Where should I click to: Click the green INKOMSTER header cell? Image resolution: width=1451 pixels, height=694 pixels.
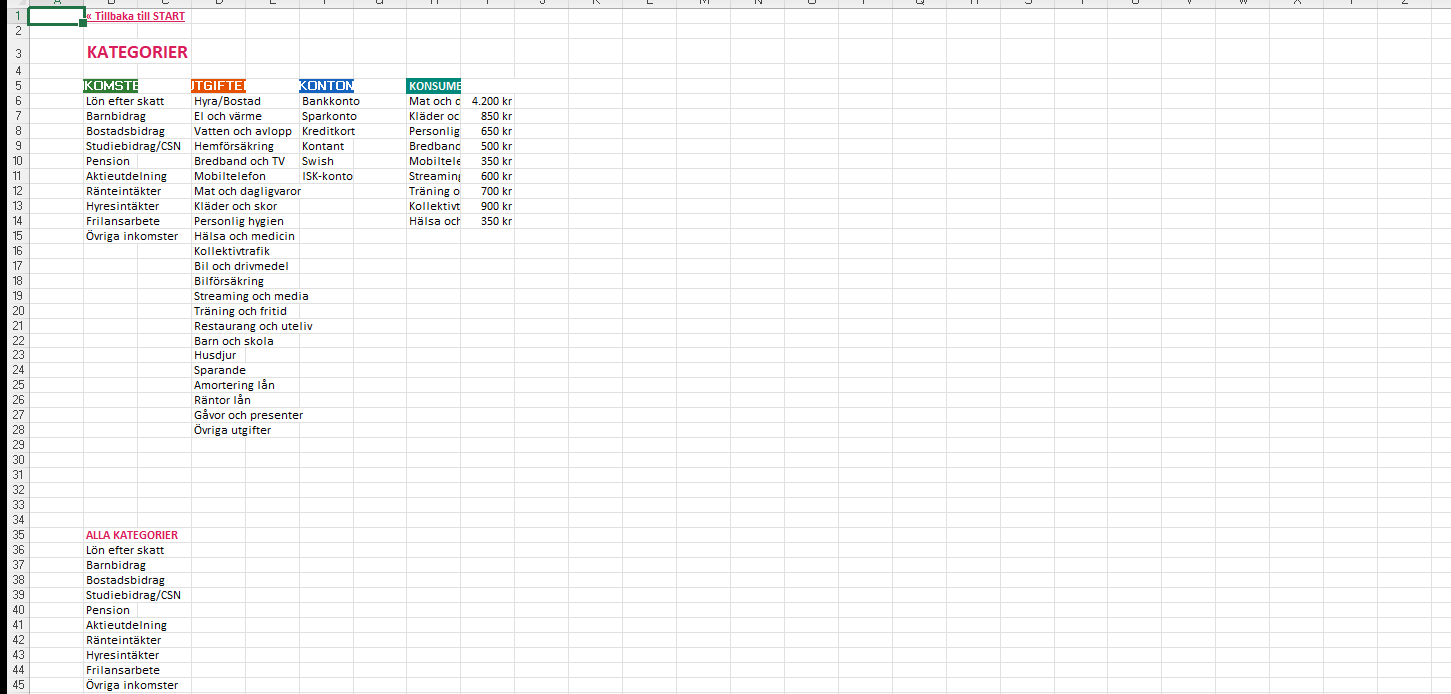point(111,86)
